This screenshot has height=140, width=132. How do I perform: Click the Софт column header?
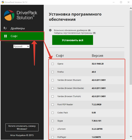coord(60,56)
